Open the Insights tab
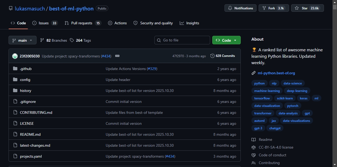The image size is (337, 167). [190, 23]
